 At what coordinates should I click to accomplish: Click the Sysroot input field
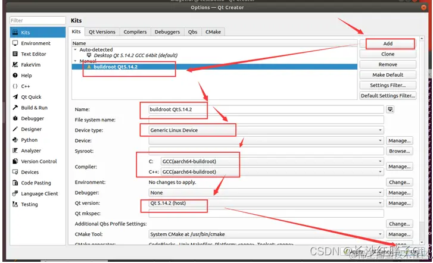click(x=266, y=151)
